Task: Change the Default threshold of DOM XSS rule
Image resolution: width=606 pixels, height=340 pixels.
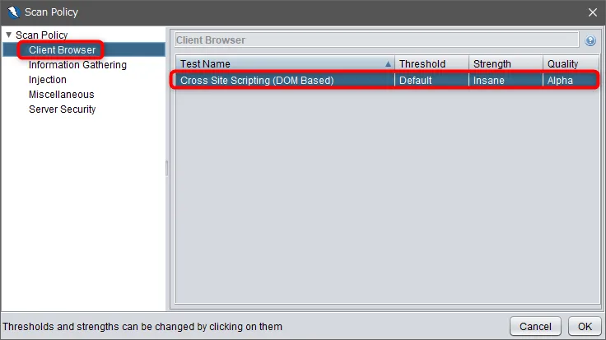Action: point(431,81)
